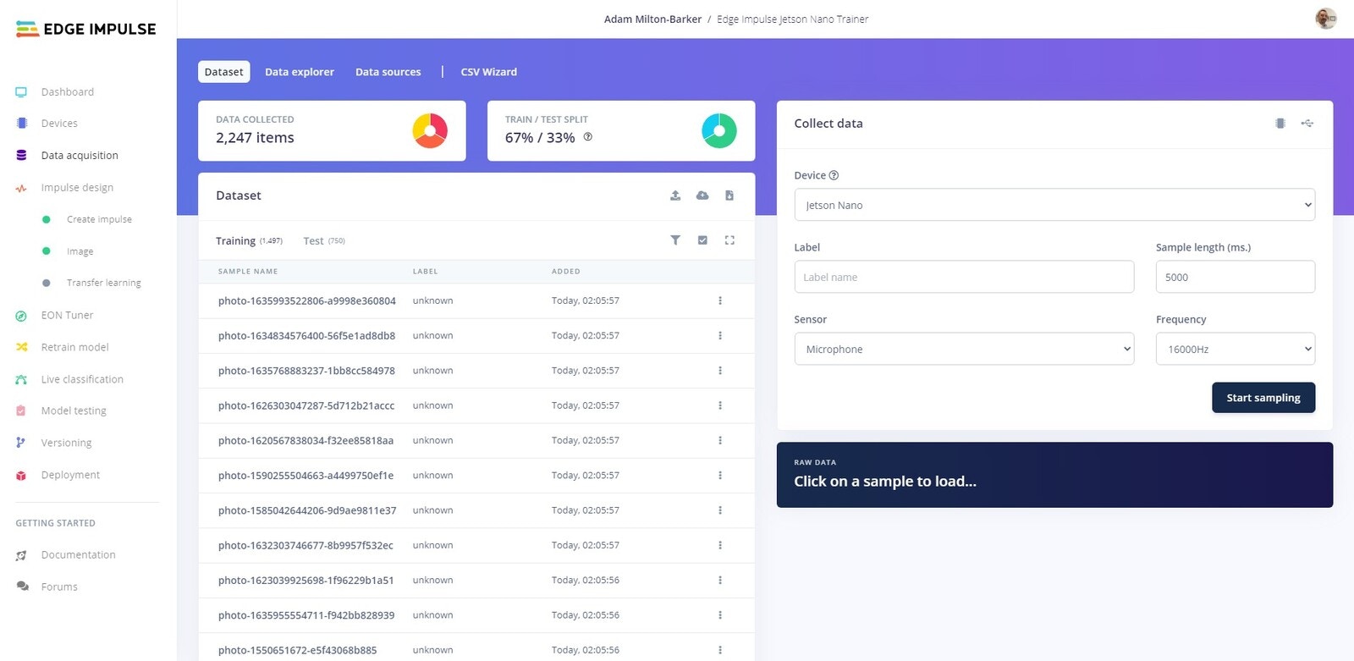The height and width of the screenshot is (661, 1354).
Task: Click the train/test split help icon
Action: (x=588, y=137)
